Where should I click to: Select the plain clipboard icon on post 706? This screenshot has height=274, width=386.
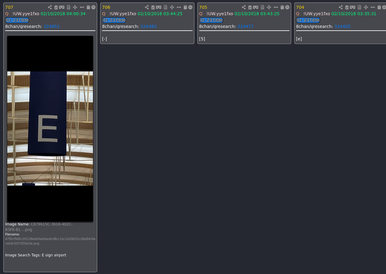coord(185,7)
